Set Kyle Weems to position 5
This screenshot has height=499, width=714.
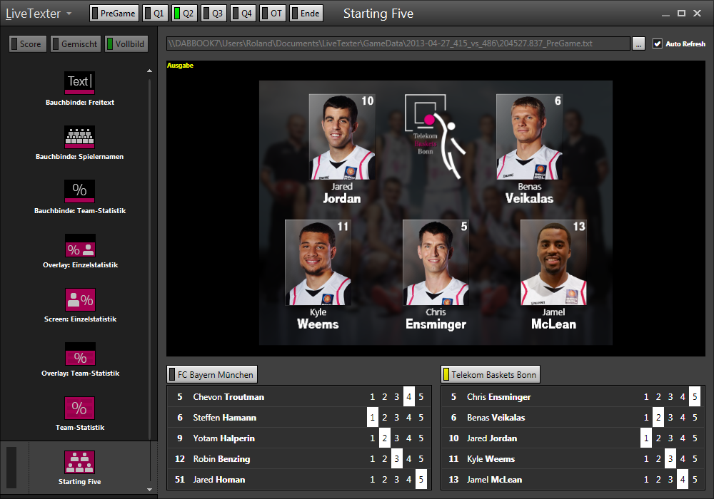[695, 458]
